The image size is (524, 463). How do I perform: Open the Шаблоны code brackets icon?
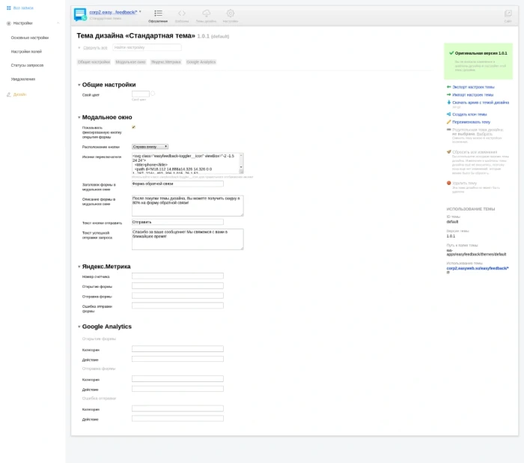(181, 13)
